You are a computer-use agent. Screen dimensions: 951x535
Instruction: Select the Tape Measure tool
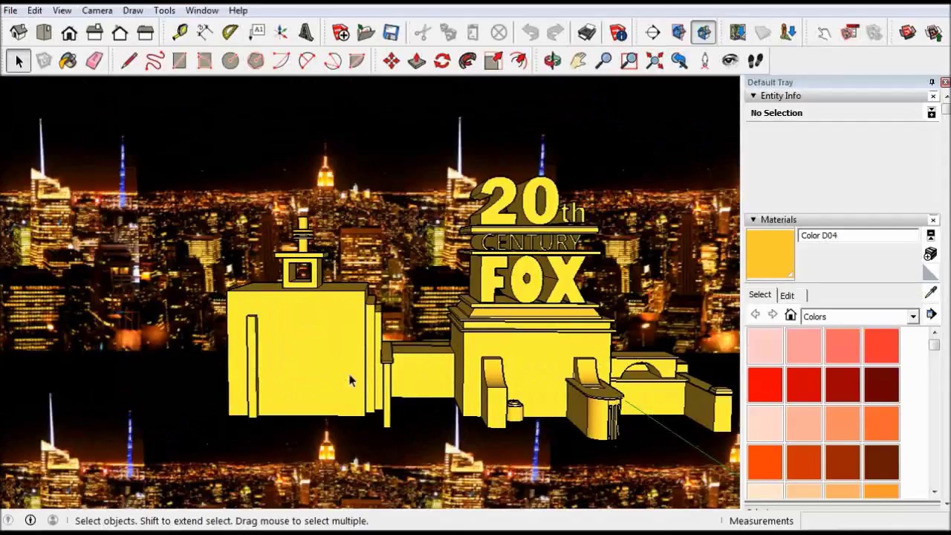pyautogui.click(x=180, y=32)
